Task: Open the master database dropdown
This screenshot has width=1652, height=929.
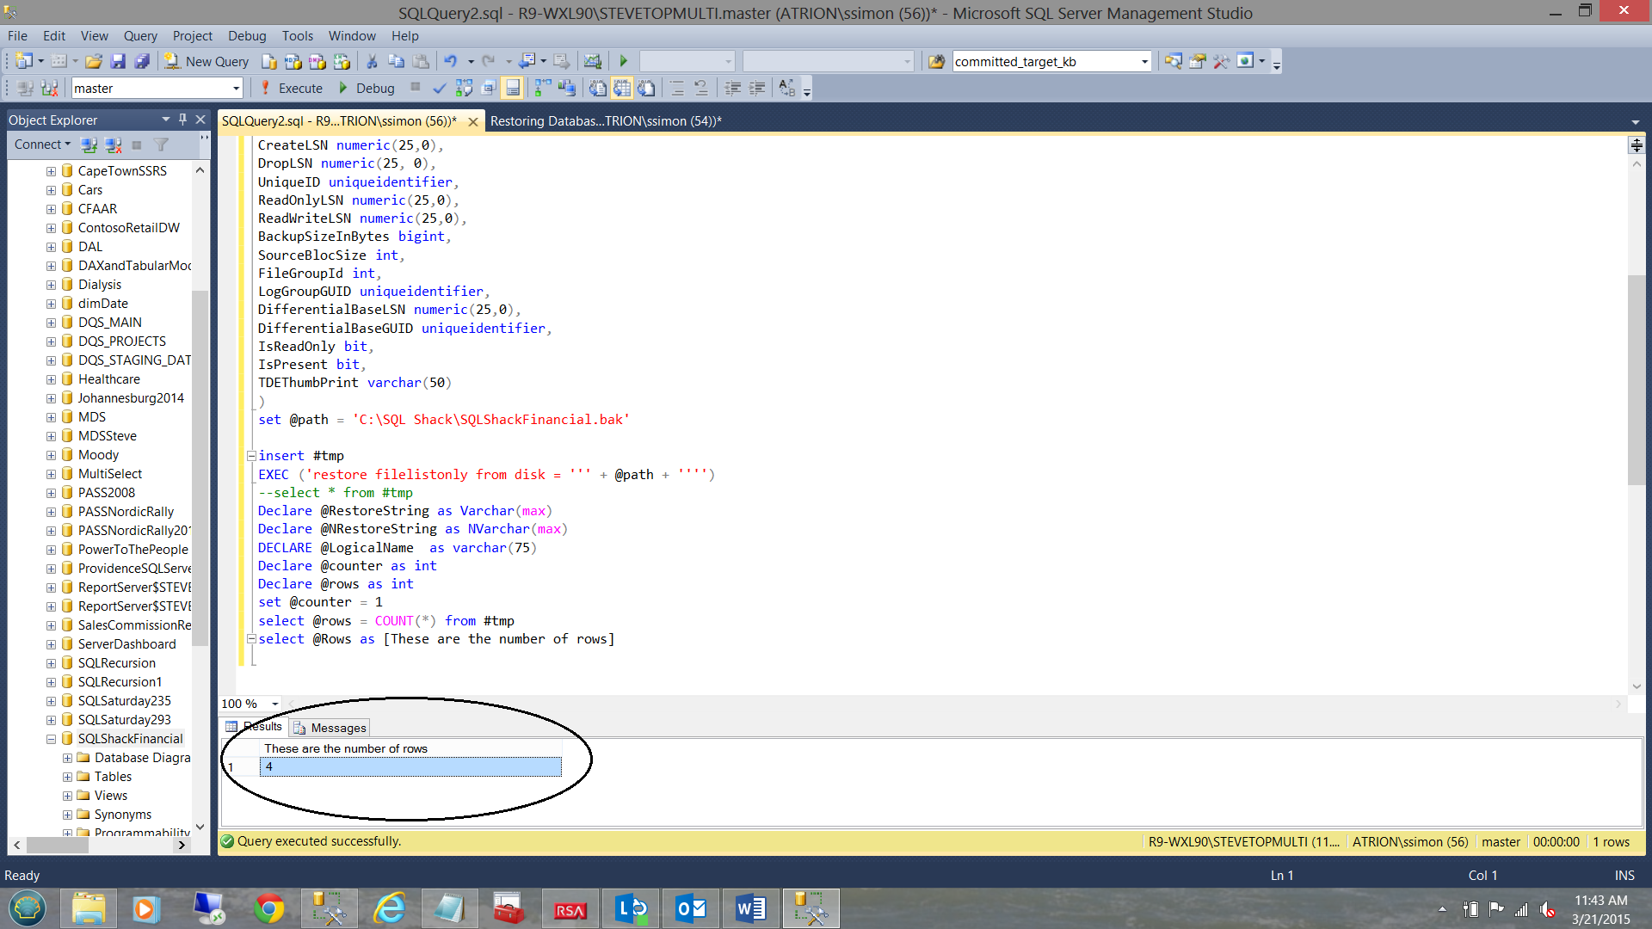Action: pyautogui.click(x=236, y=88)
